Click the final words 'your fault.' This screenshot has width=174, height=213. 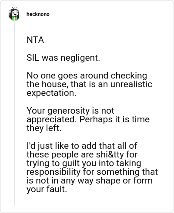[x=47, y=189]
